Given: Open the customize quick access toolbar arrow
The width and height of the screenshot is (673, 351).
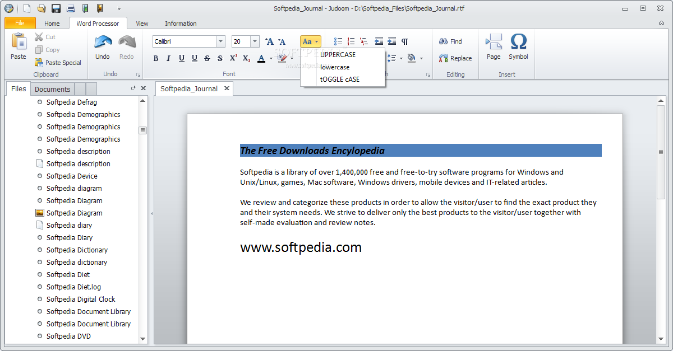Looking at the screenshot, I should 119,8.
